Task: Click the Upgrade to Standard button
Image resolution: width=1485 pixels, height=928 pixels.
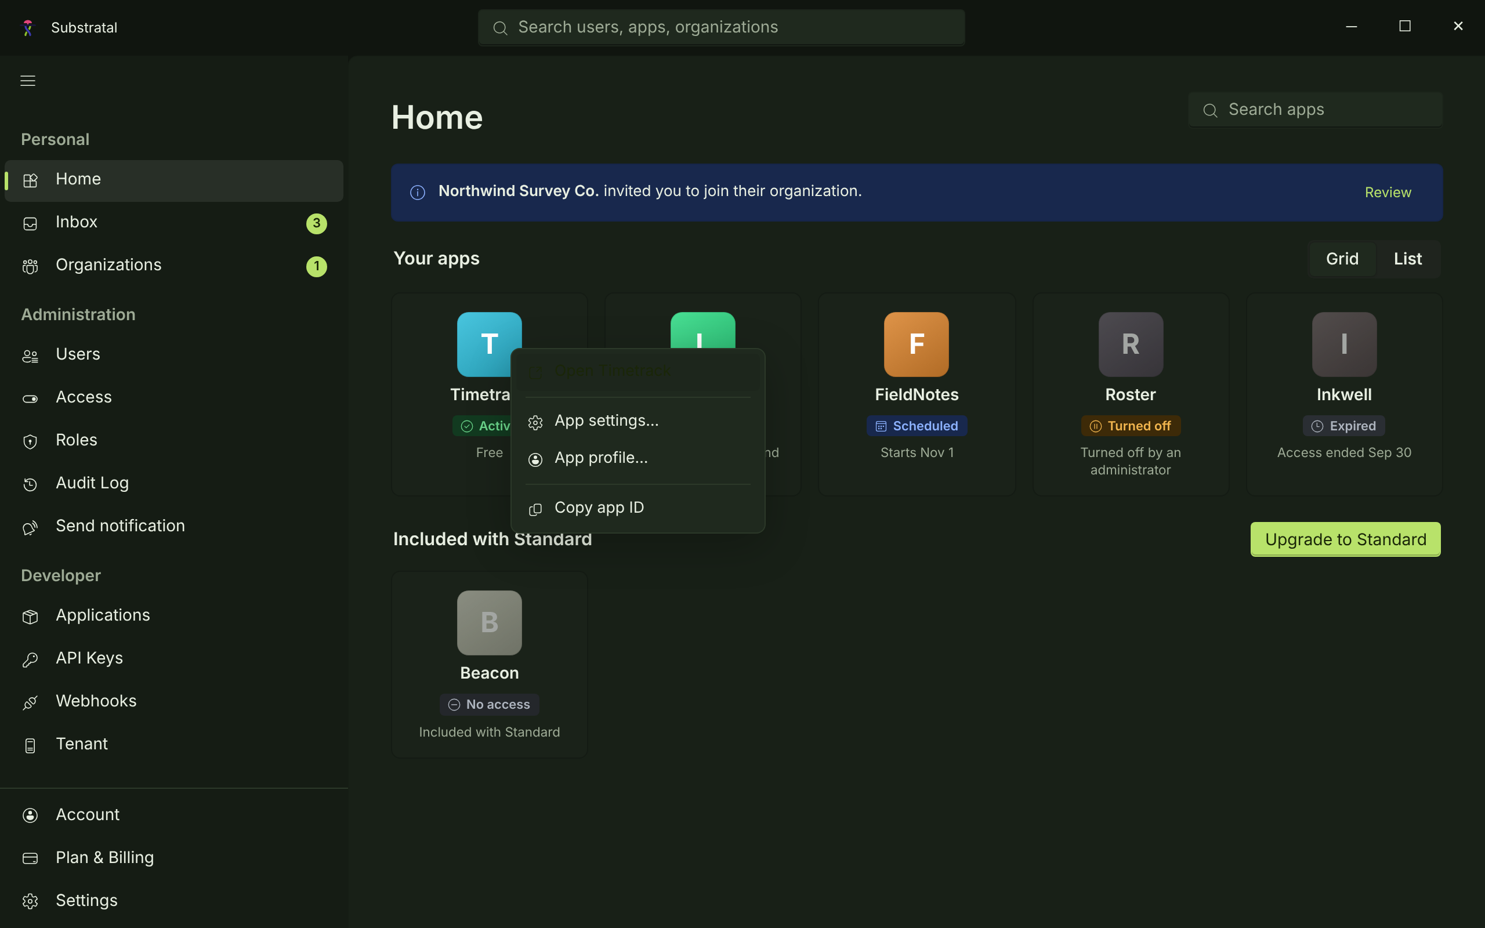Action: (x=1345, y=539)
